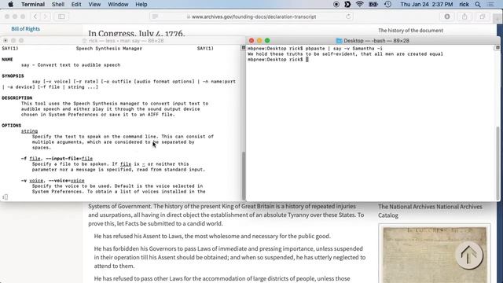
Task: Click the 'Speech Synthesis Manager' header
Action: click(109, 49)
